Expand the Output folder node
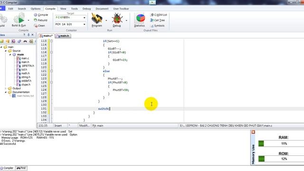This screenshot has width=304, height=171. [x=6, y=88]
